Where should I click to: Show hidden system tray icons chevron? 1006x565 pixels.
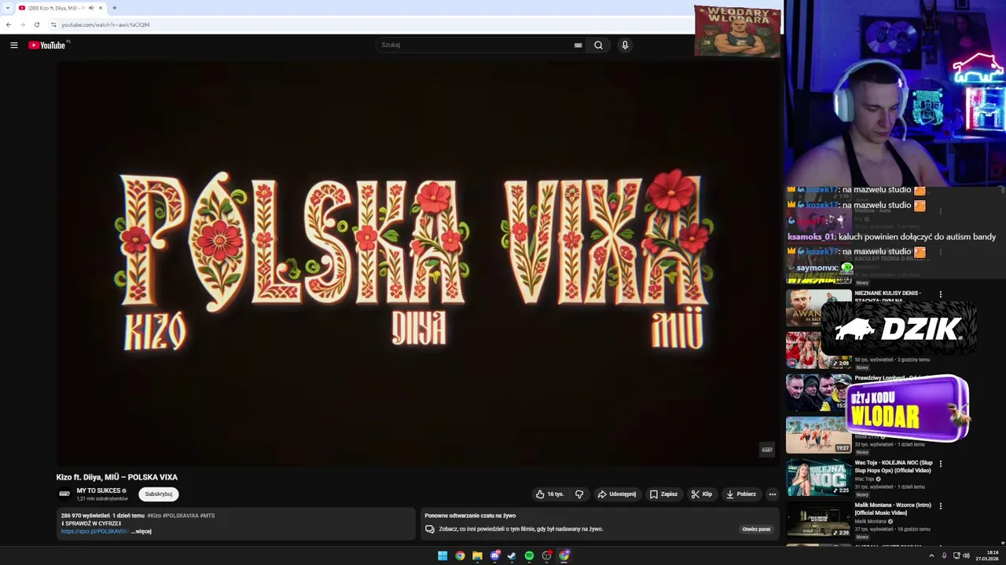931,556
